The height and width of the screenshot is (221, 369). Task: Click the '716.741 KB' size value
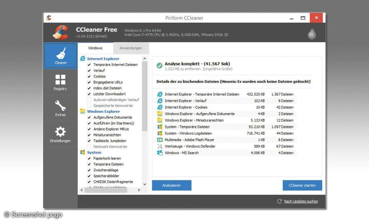pyautogui.click(x=256, y=133)
